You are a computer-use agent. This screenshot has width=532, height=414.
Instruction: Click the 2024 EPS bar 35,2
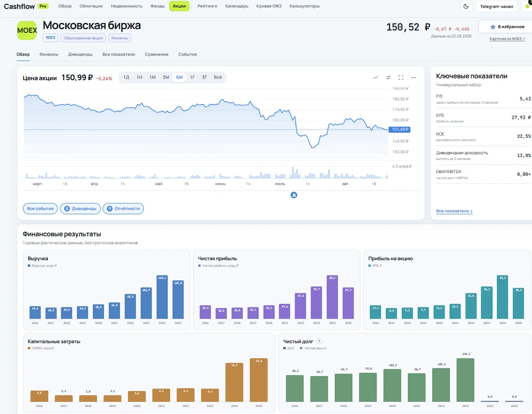point(502,297)
